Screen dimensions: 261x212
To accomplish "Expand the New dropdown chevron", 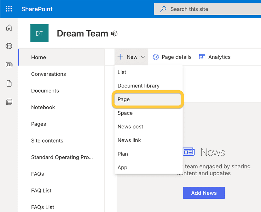I will 141,57.
